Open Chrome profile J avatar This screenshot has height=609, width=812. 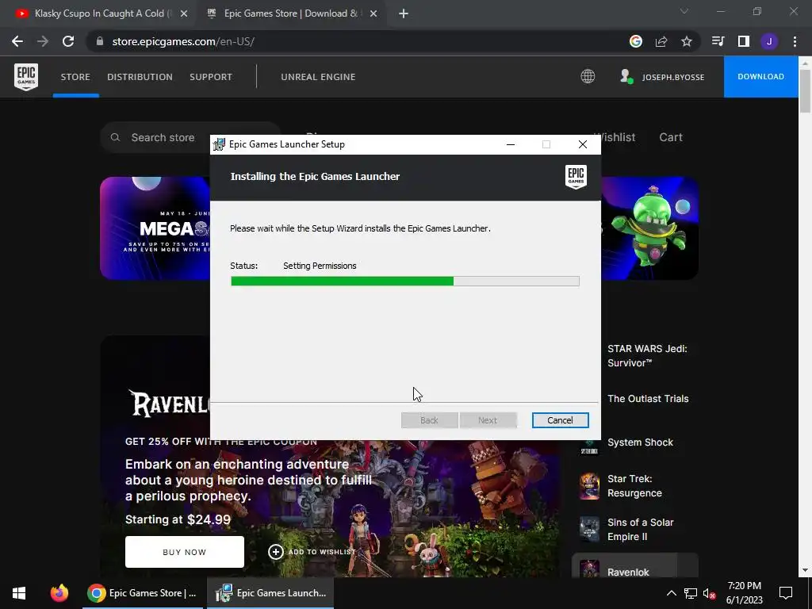click(x=769, y=41)
